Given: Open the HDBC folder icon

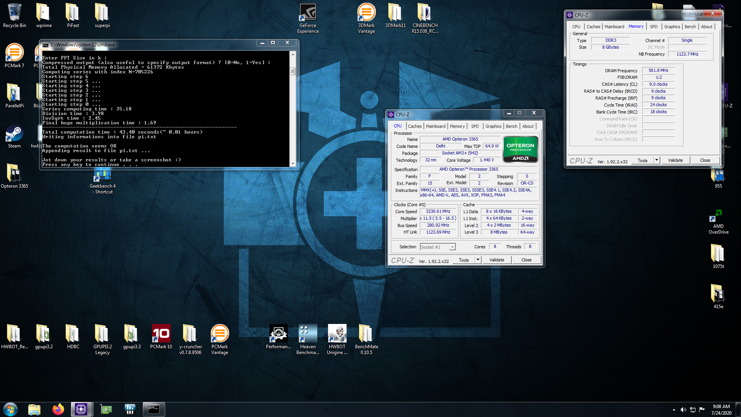Looking at the screenshot, I should pos(73,337).
